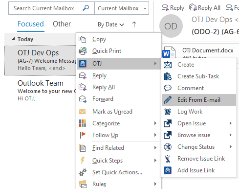The height and width of the screenshot is (189, 239).
Task: Open the OTJ submenu entry
Action: (119, 64)
